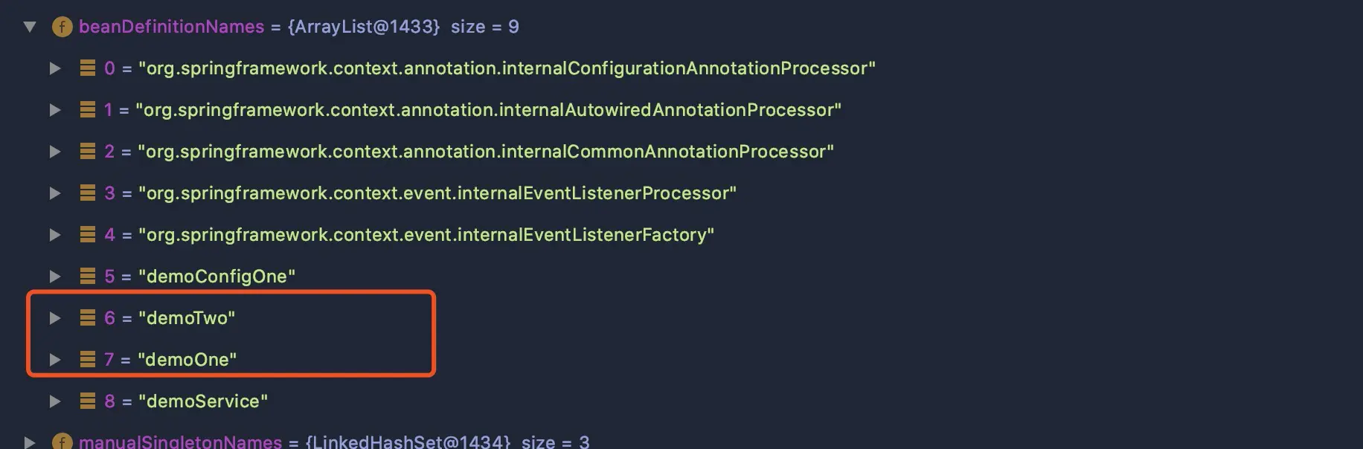Collapse the beanDefinitionNames node
The image size is (1363, 449).
[x=30, y=28]
